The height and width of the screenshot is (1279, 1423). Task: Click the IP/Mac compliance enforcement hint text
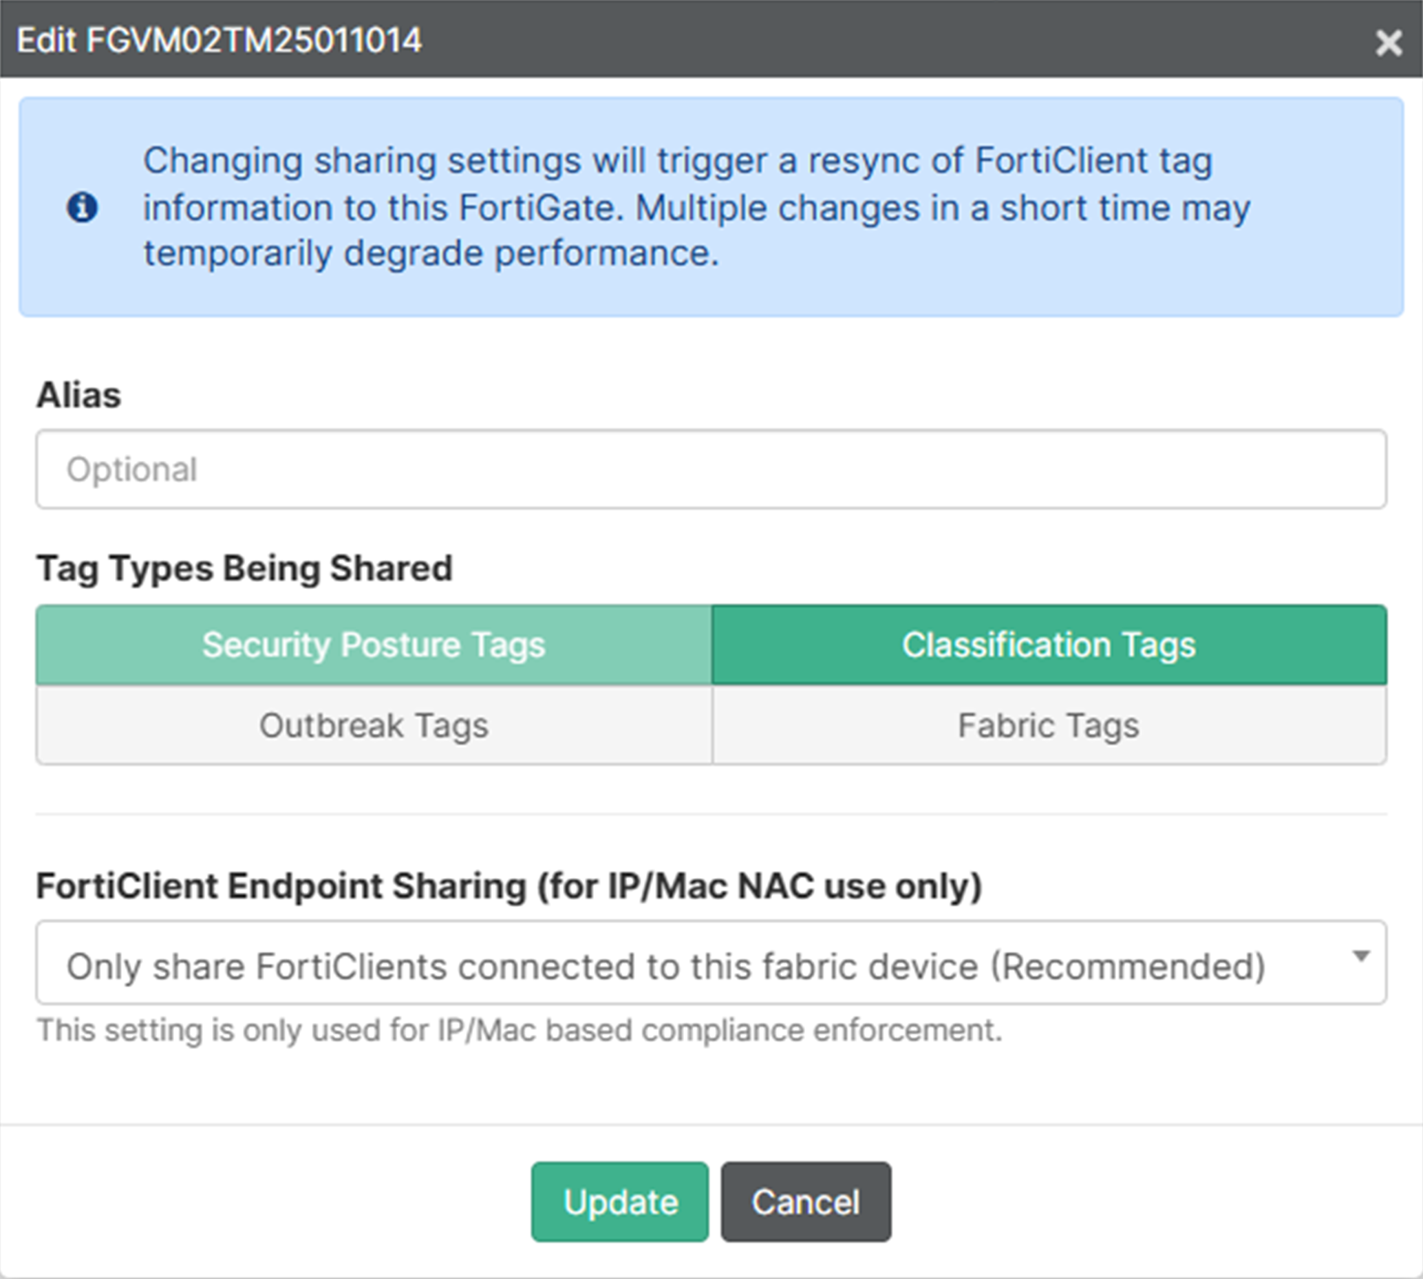coord(520,1030)
